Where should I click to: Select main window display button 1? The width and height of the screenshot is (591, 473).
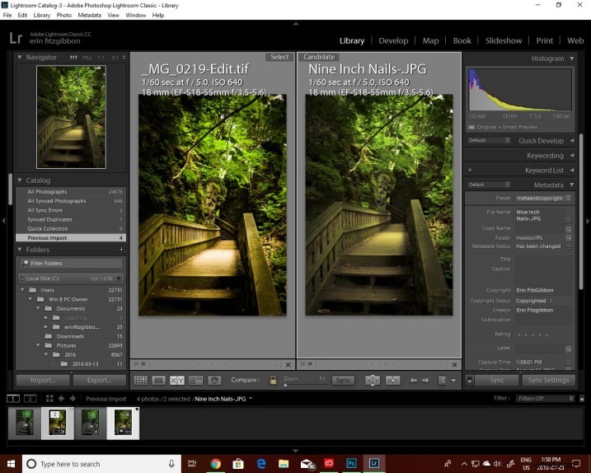click(x=13, y=398)
